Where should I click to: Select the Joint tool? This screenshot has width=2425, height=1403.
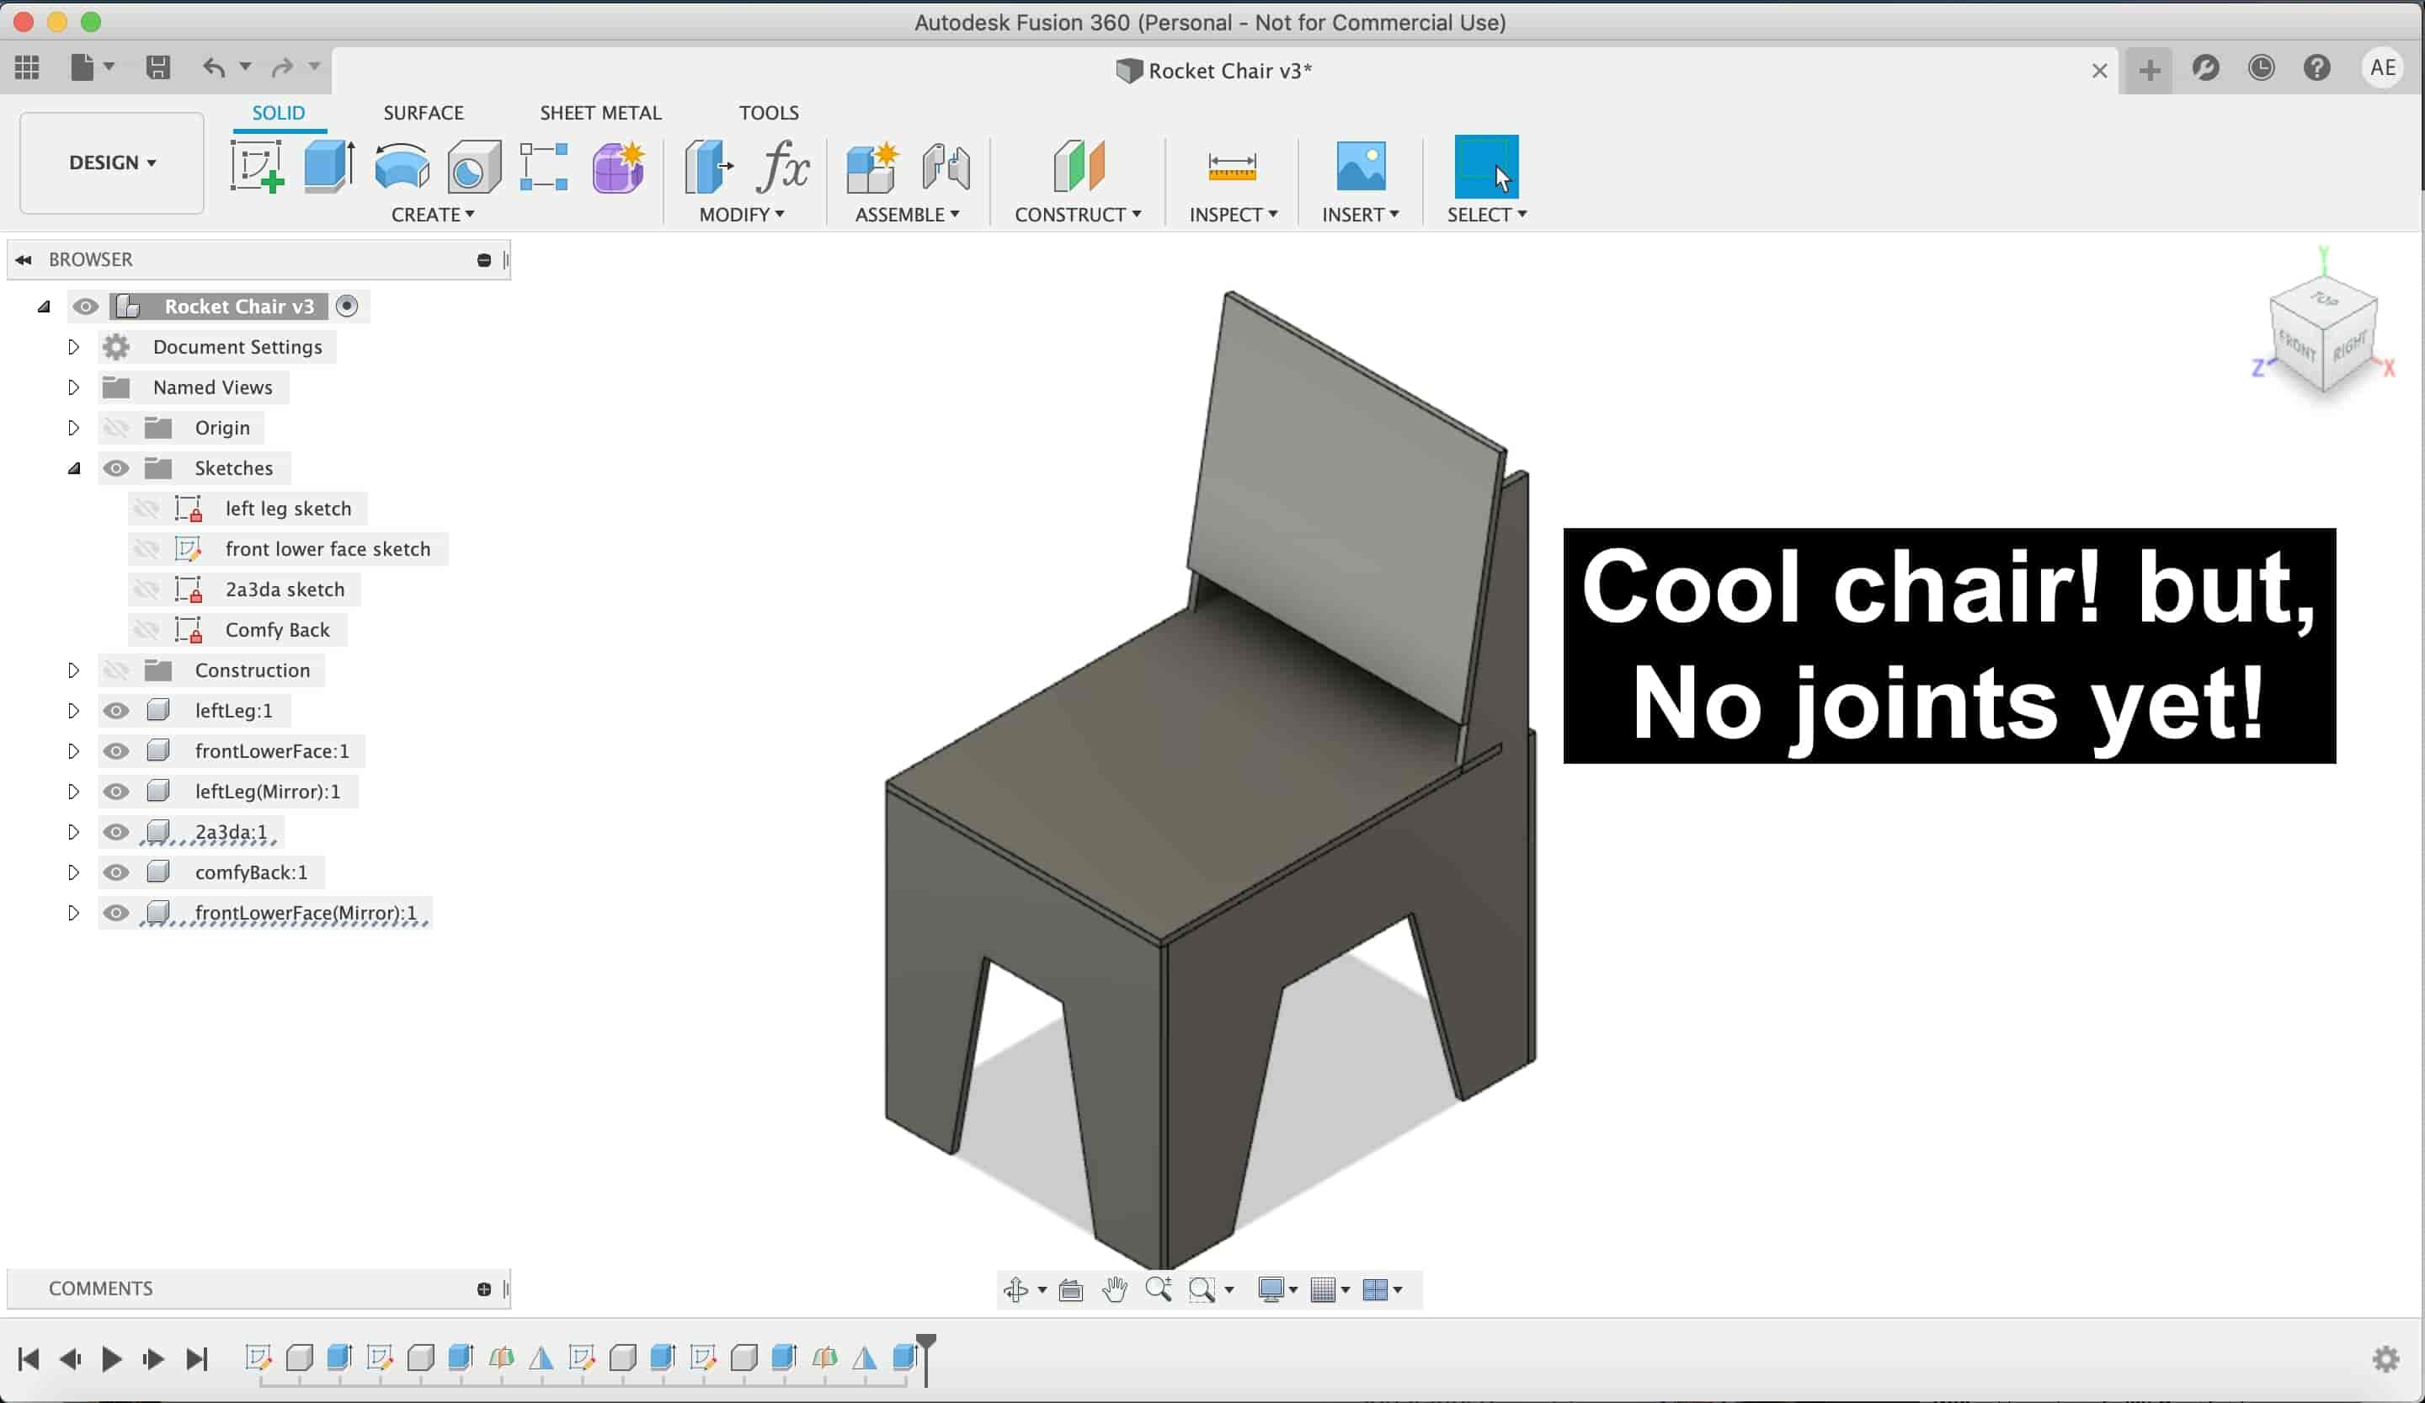point(946,167)
